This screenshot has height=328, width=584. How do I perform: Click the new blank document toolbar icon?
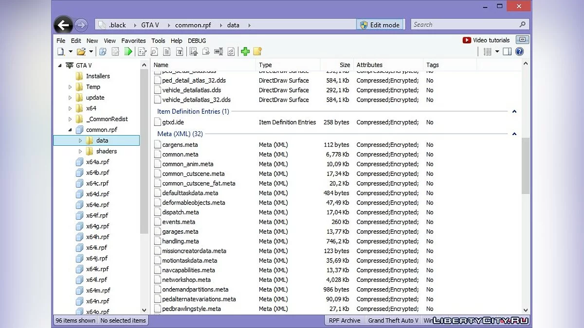click(61, 52)
